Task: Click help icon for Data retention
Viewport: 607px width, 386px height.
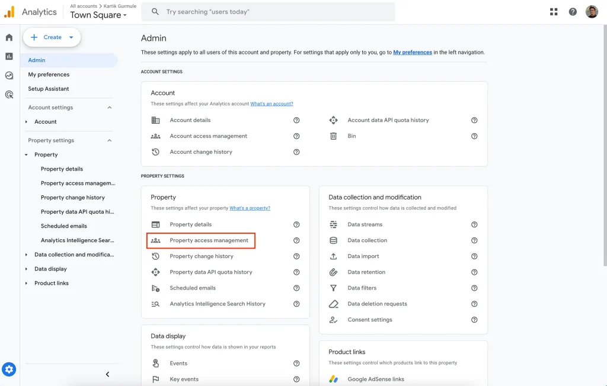Action: (474, 272)
